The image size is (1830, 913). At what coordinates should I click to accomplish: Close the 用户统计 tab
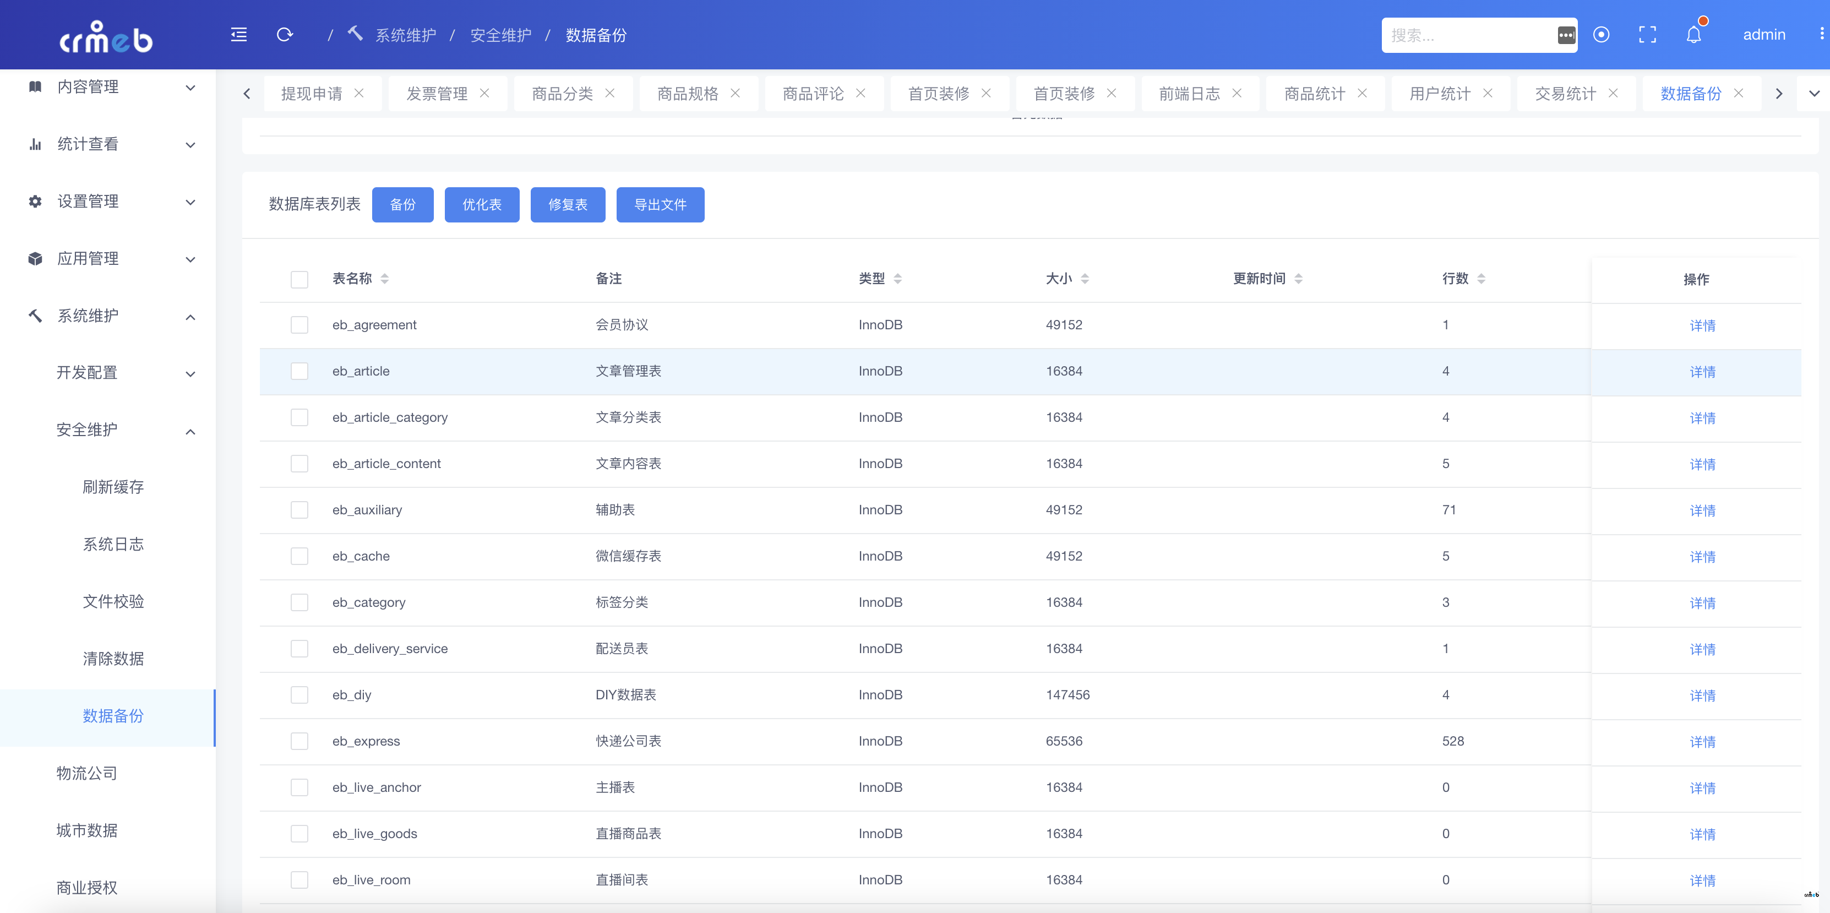(1488, 93)
